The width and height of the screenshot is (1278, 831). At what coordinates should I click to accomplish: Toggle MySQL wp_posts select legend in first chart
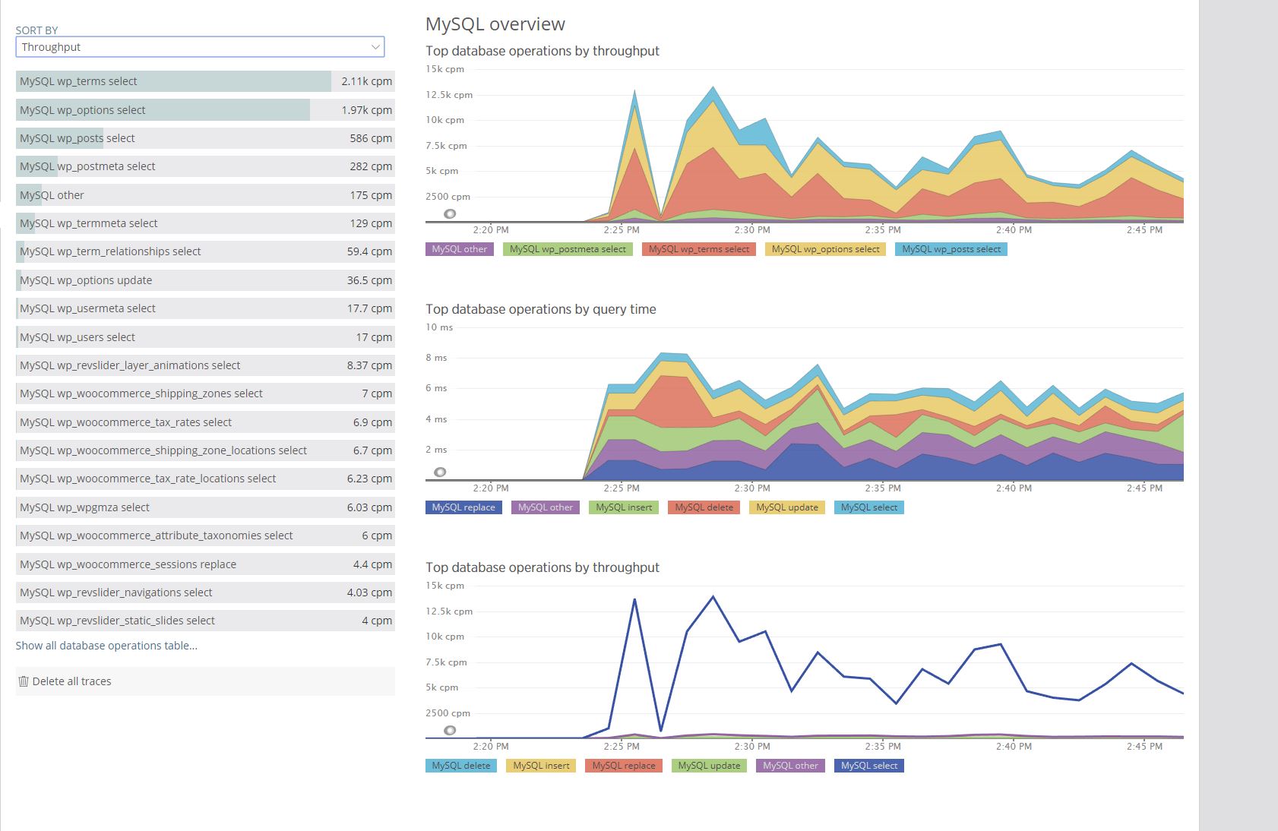(951, 249)
